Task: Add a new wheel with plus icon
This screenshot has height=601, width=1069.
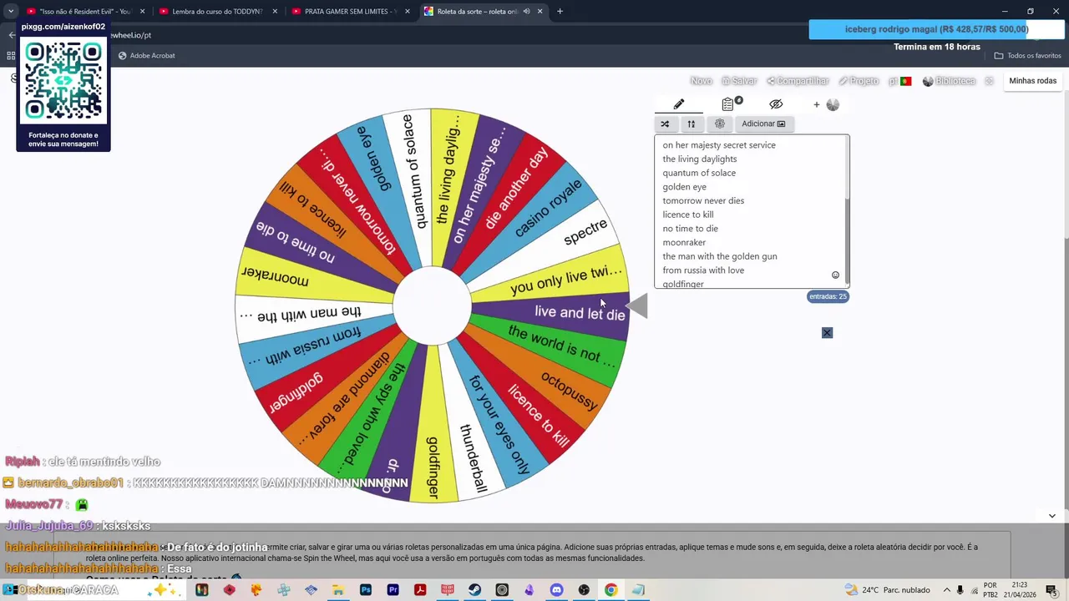Action: 816,104
